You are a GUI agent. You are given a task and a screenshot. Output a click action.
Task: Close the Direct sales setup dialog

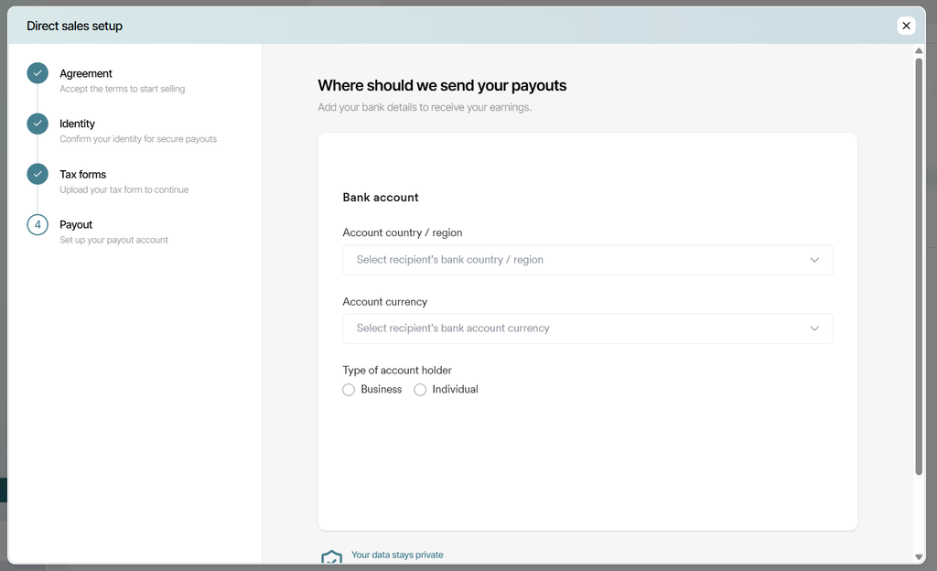(x=906, y=26)
